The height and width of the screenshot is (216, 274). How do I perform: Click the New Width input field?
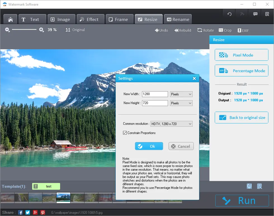click(155, 94)
